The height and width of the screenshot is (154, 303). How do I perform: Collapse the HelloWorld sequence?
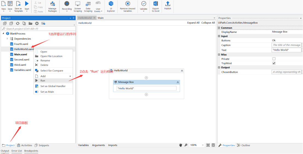(182, 71)
